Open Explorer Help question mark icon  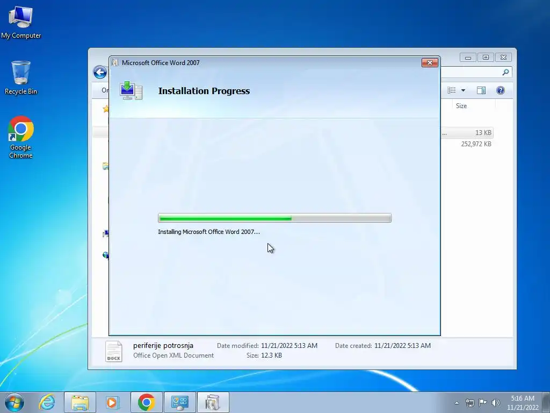pyautogui.click(x=501, y=90)
